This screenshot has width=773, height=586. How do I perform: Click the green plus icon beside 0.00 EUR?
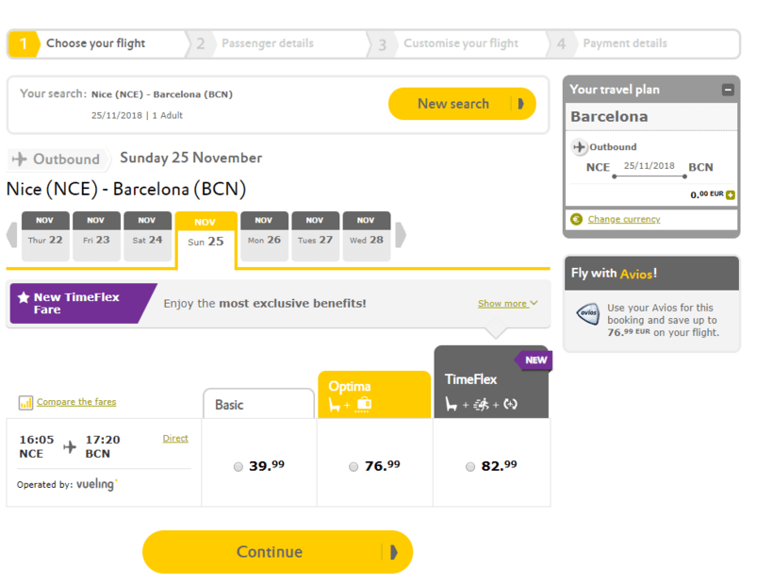[x=731, y=195]
